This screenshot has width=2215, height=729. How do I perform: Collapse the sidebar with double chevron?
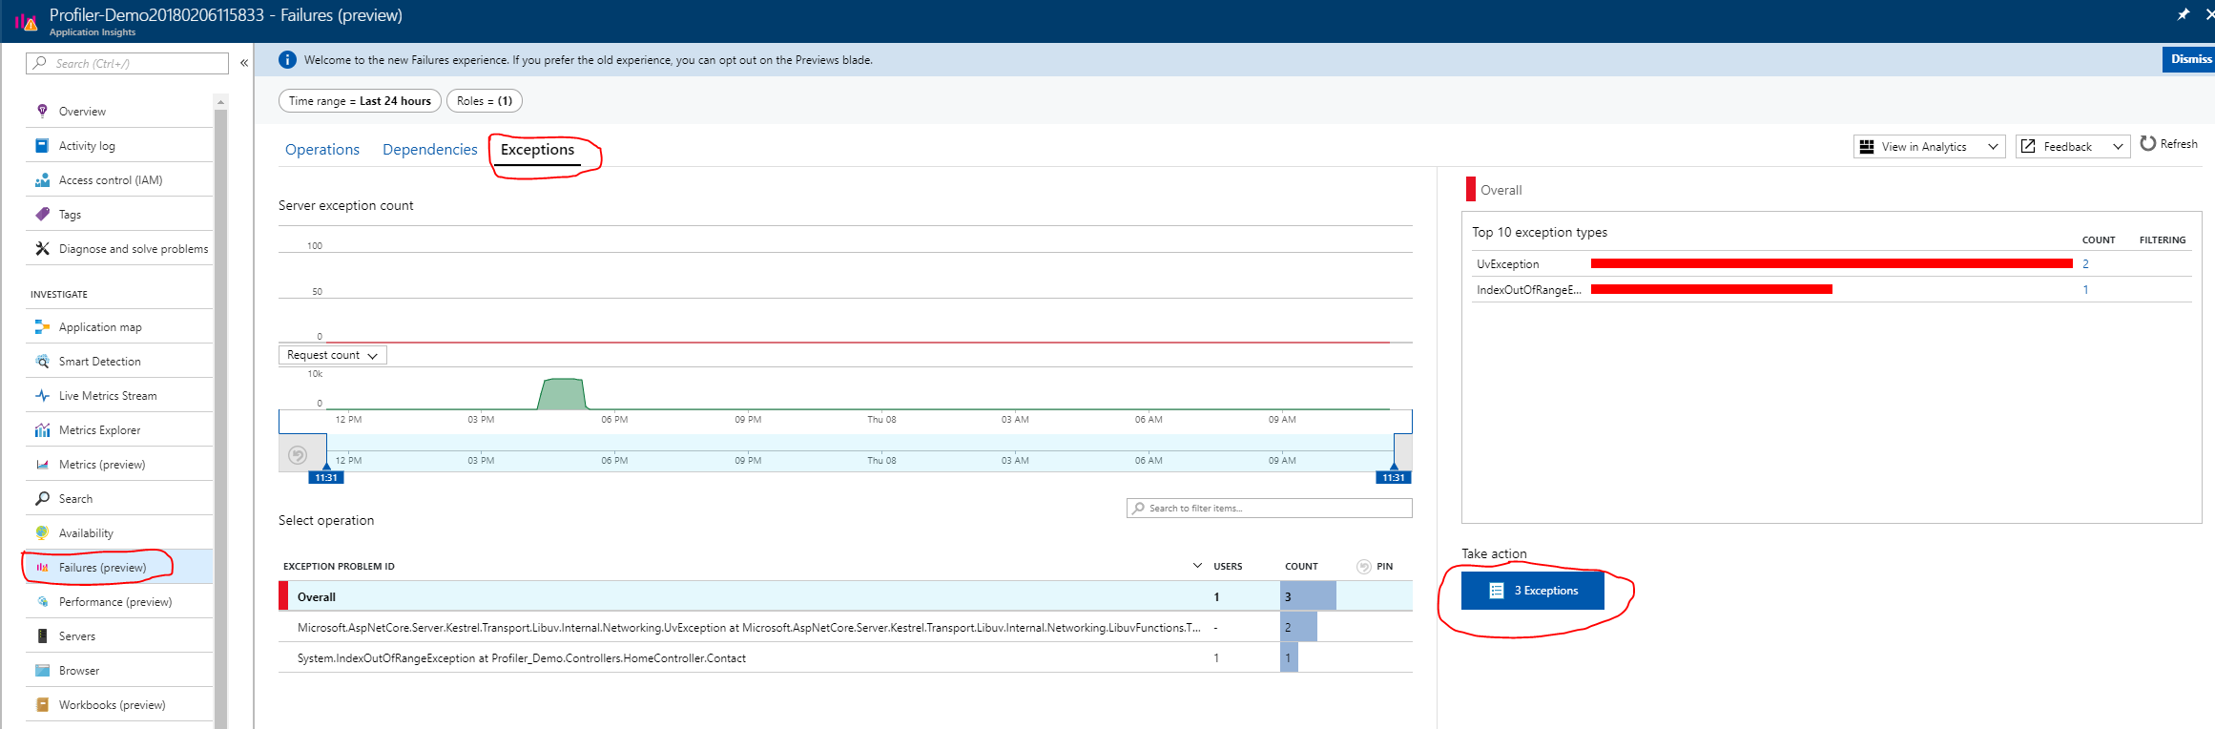click(x=244, y=63)
